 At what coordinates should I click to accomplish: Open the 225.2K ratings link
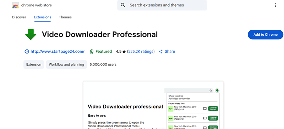141,51
